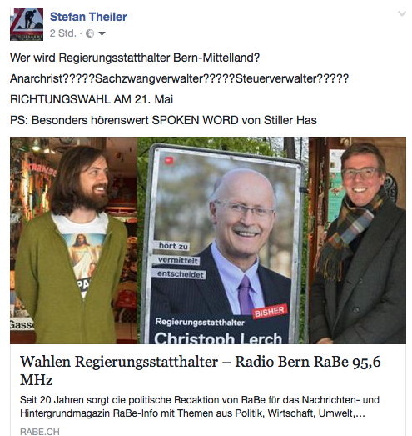
Task: Open Stefan Theiler's profile picture
Action: [x=27, y=24]
